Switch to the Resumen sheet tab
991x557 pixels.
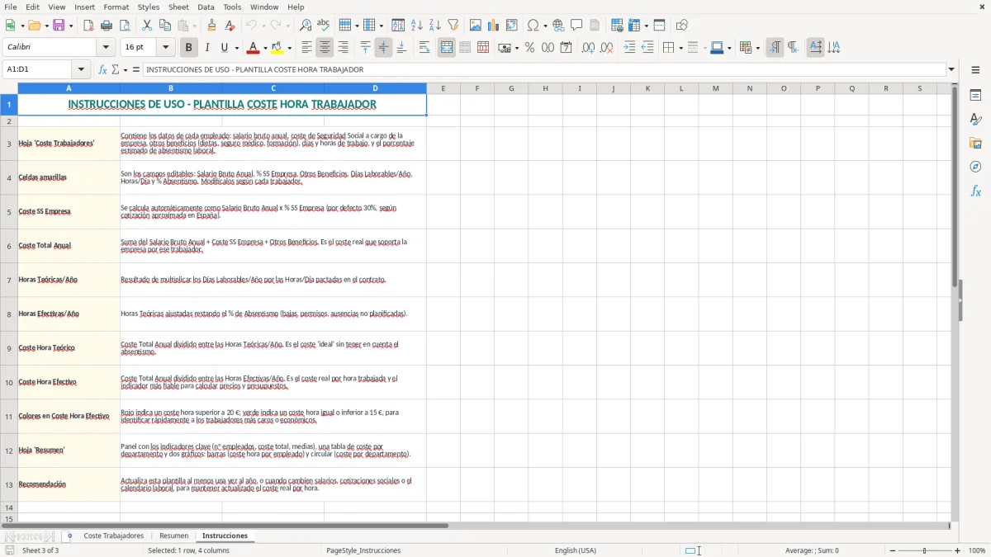pyautogui.click(x=174, y=536)
